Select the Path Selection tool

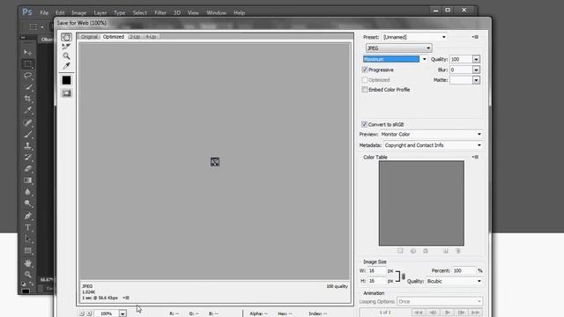(x=27, y=239)
